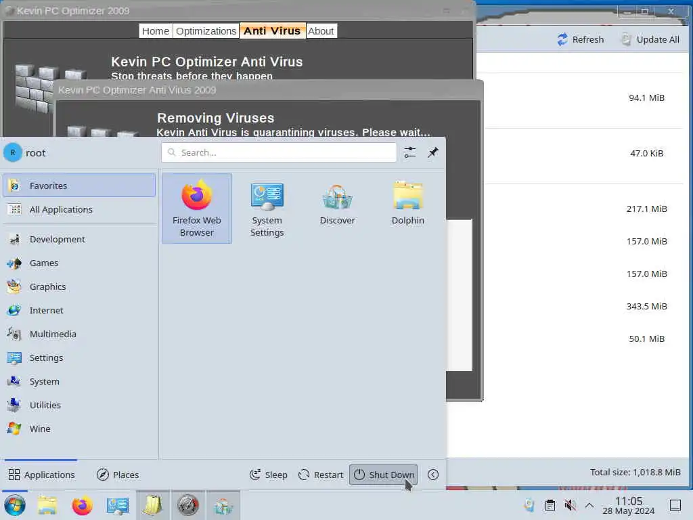Open launcher configure sliders icon
693x520 pixels.
(409, 152)
